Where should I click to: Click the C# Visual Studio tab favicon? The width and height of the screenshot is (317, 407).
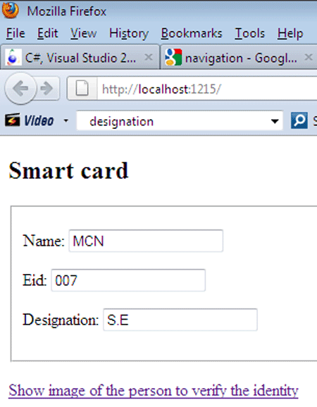click(x=13, y=57)
